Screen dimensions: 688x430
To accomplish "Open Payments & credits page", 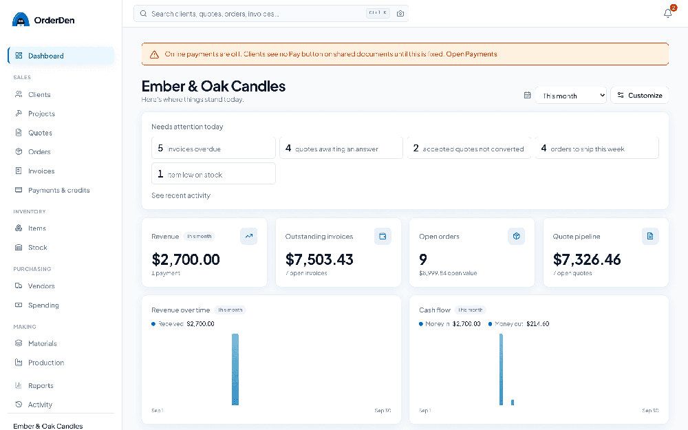I will point(61,190).
